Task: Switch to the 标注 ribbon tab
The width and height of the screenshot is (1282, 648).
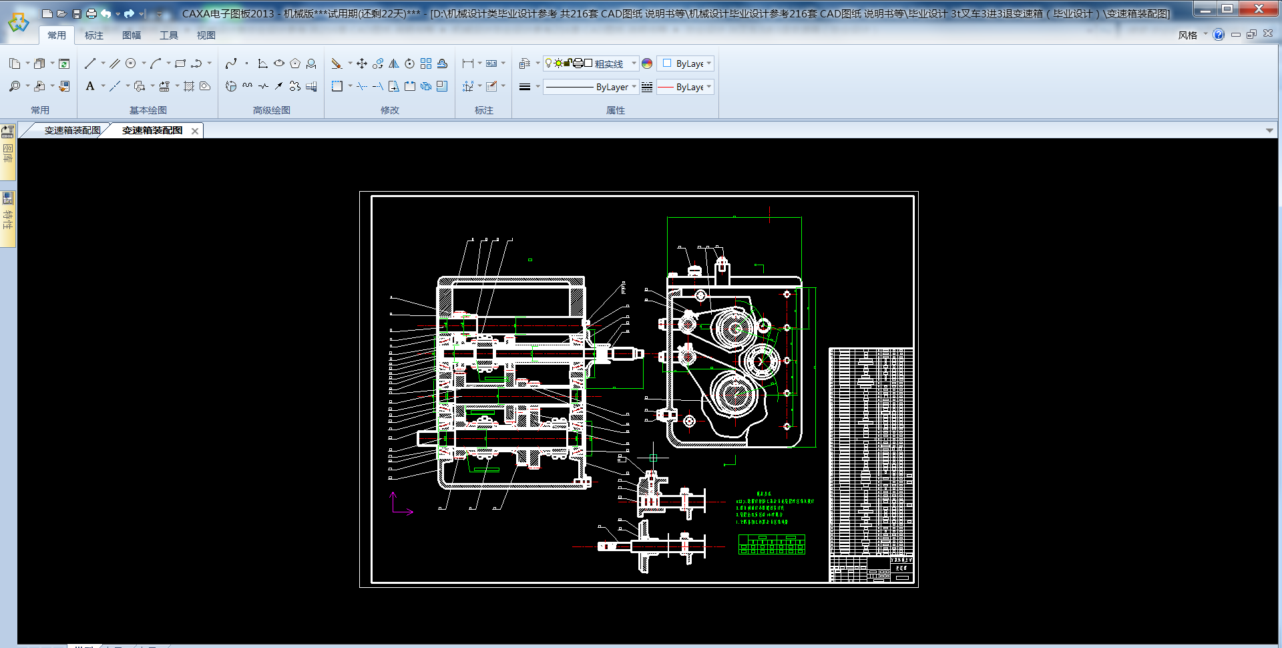Action: click(94, 35)
